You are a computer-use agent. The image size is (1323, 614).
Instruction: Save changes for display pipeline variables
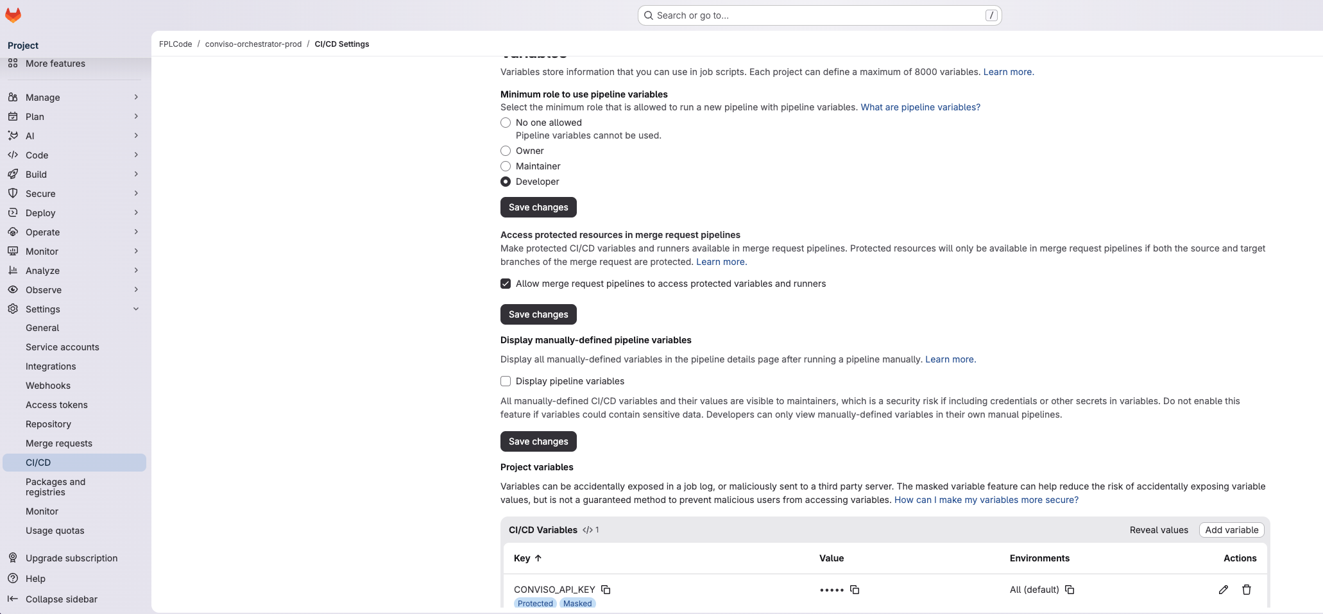[538, 441]
